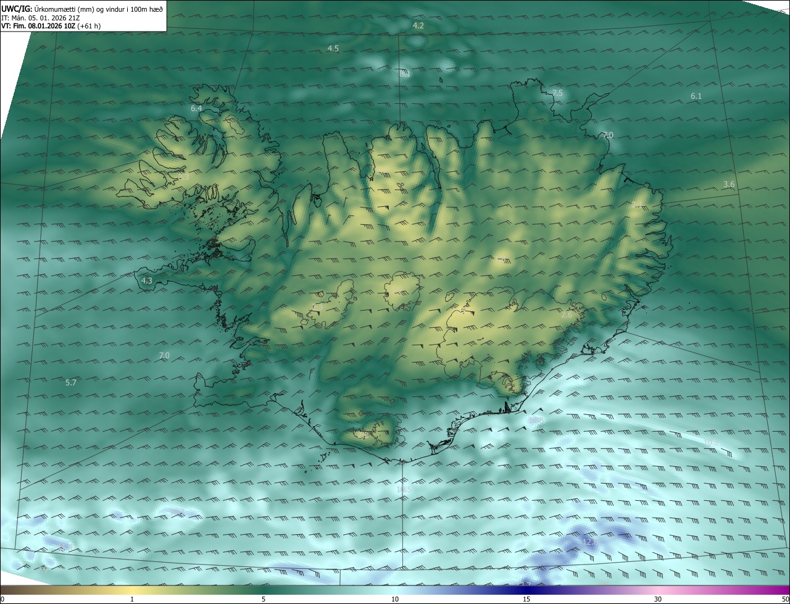Click the title text 'Úrkomumætti (mm) og vindur í 100m hæð'
The height and width of the screenshot is (604, 790).
98,9
